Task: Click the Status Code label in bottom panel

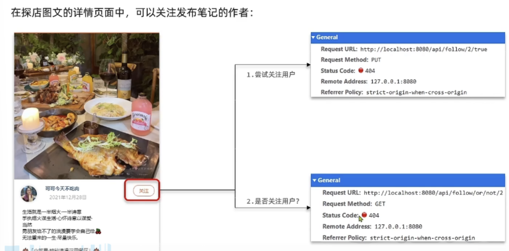Action: coord(341,215)
